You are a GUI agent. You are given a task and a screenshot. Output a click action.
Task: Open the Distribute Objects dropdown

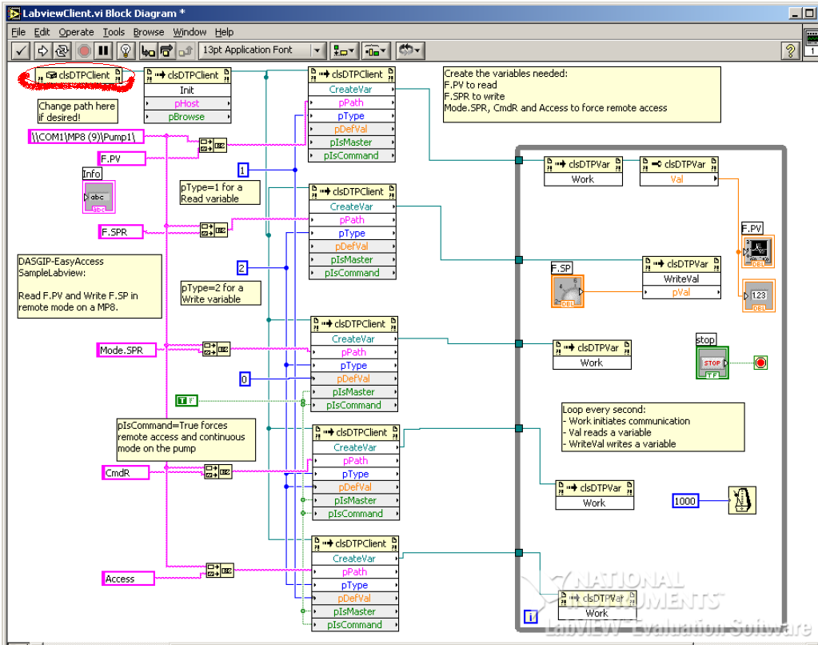click(x=376, y=50)
